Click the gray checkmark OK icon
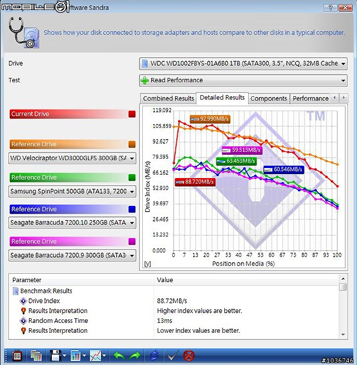 click(x=172, y=356)
